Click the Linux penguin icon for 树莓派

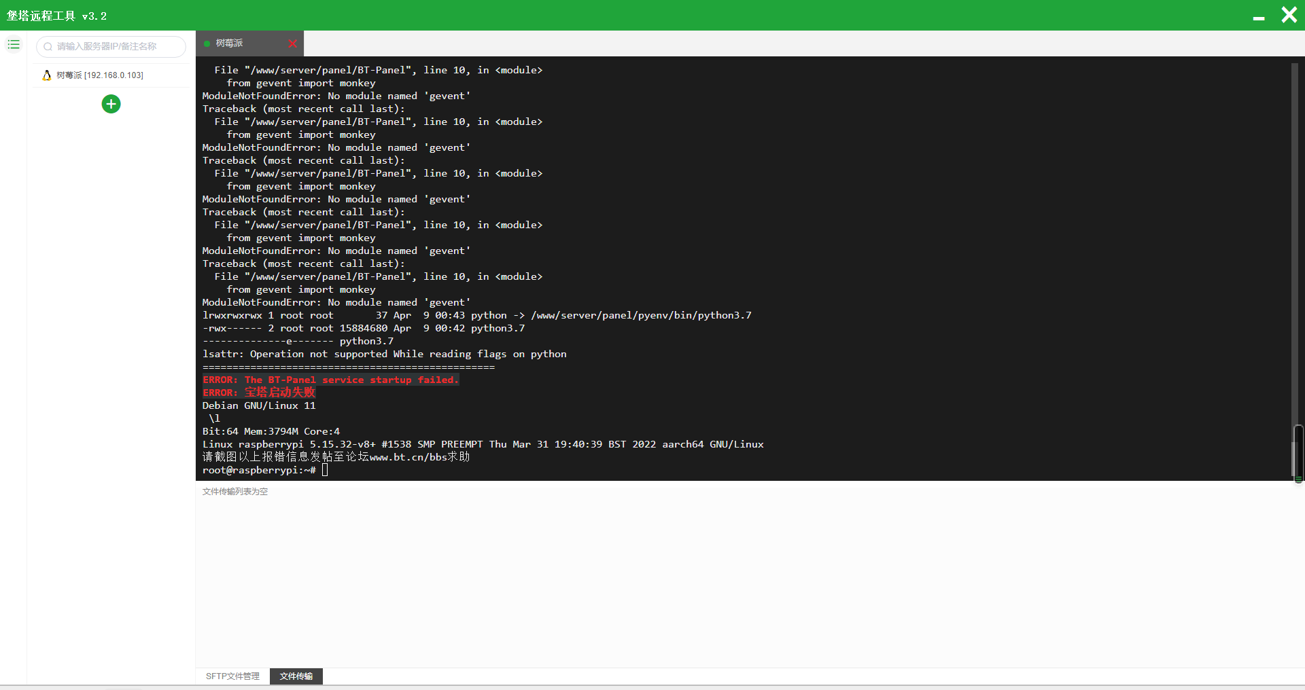47,75
